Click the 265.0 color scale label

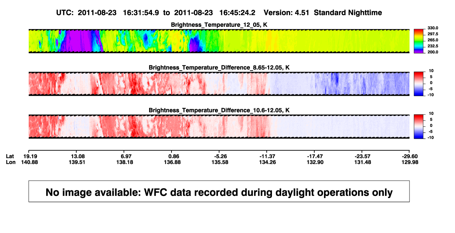pyautogui.click(x=432, y=40)
